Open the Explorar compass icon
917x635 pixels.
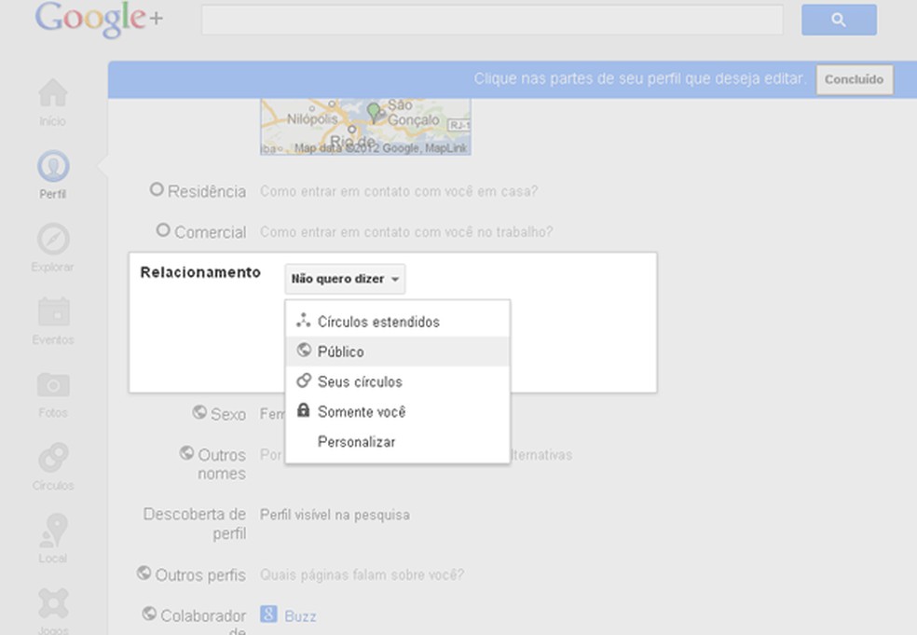tap(52, 239)
